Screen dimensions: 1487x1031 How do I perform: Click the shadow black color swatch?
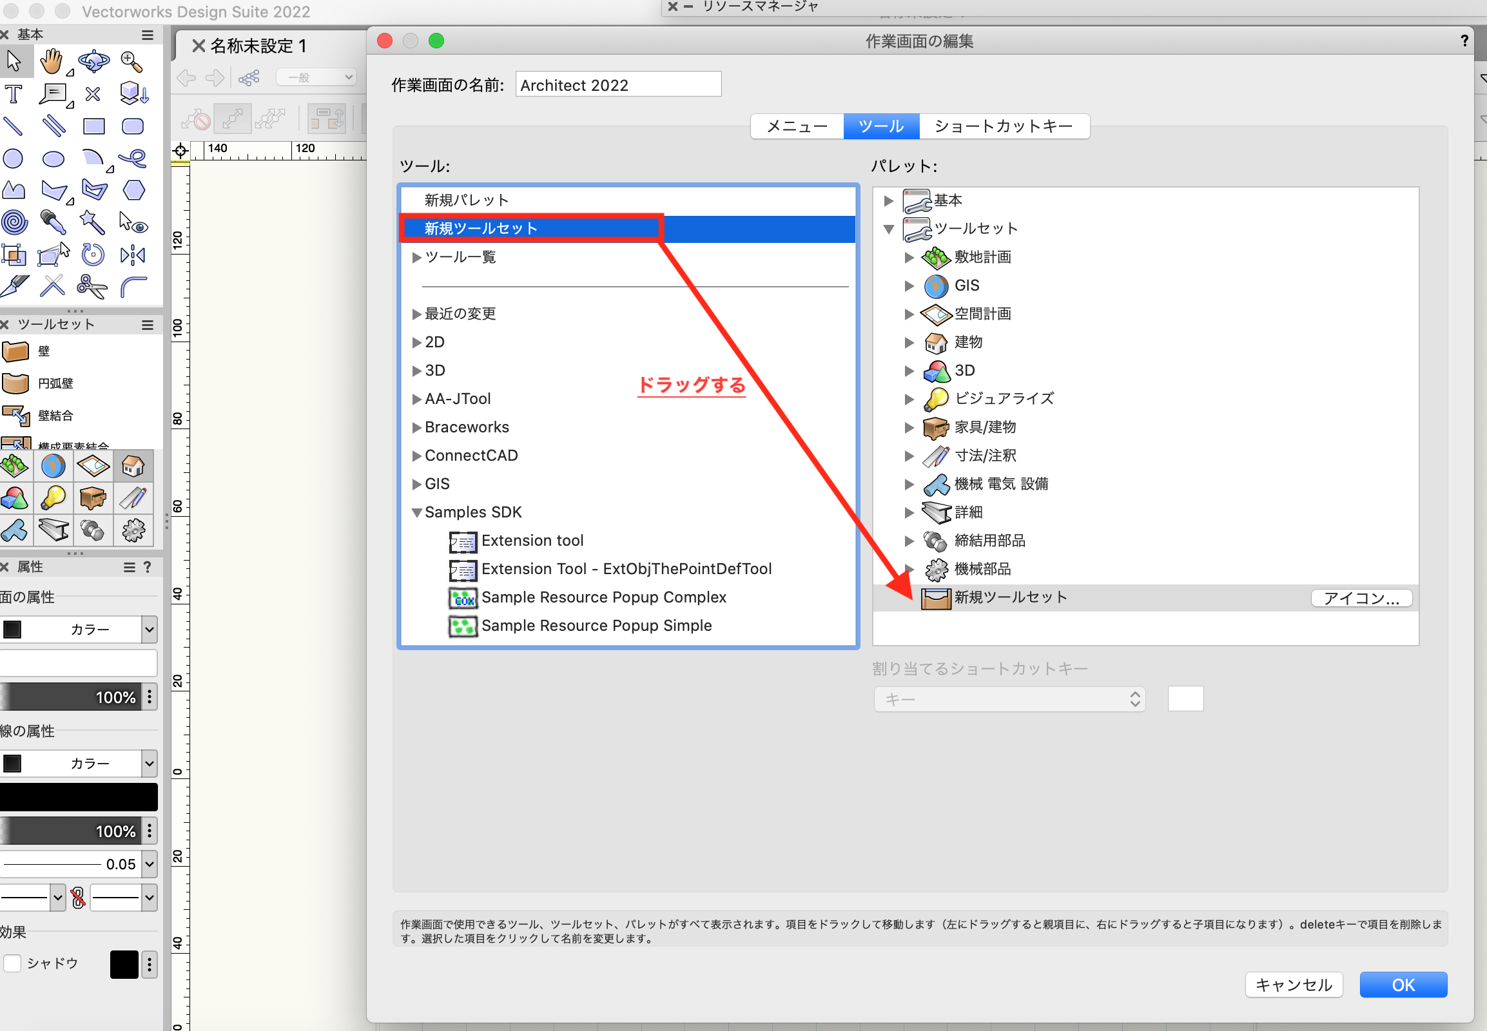click(124, 965)
